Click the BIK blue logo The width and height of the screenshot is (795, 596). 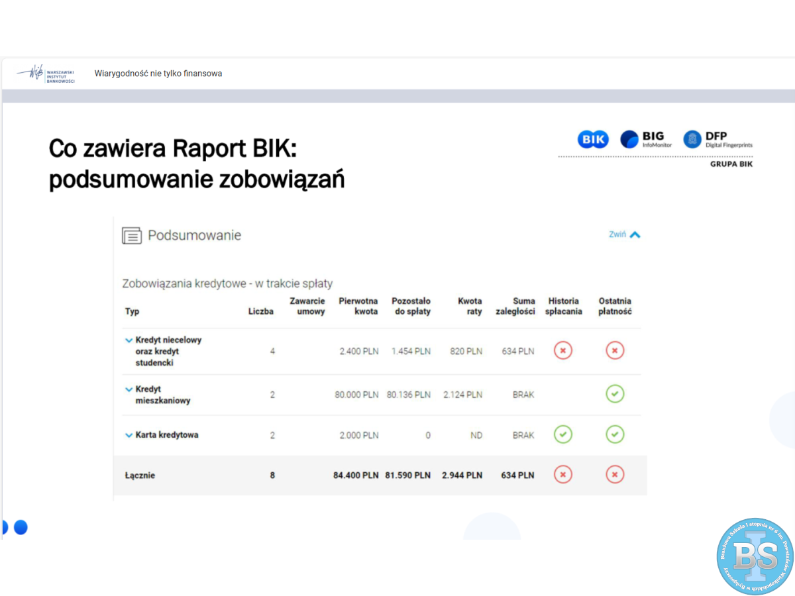pyautogui.click(x=593, y=139)
